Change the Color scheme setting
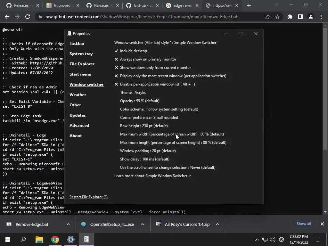 [159, 109]
